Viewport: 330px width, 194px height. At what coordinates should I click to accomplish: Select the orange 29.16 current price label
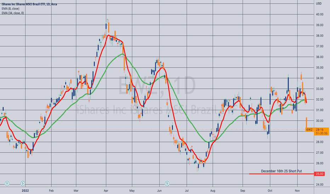coord(319,129)
